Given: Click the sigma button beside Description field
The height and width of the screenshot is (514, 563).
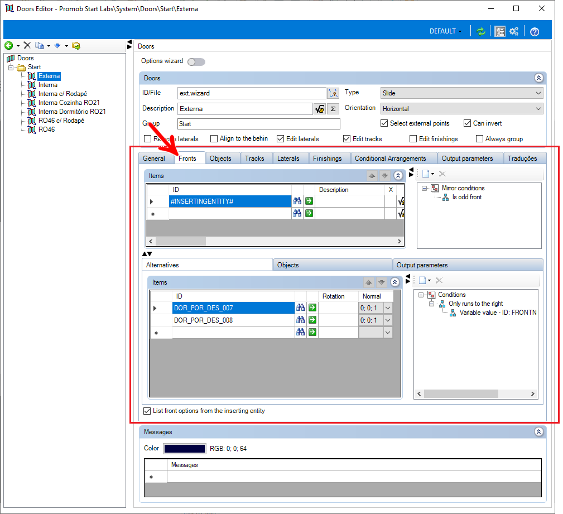Looking at the screenshot, I should [333, 109].
